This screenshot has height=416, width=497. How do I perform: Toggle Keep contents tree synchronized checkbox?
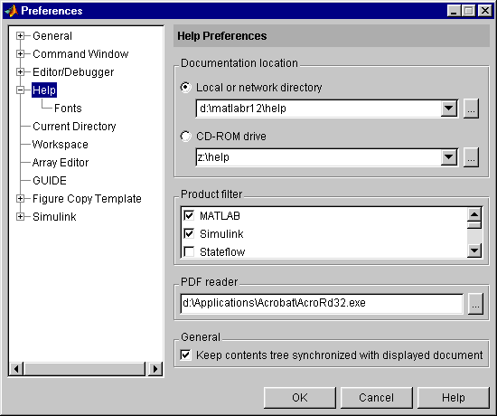click(186, 355)
